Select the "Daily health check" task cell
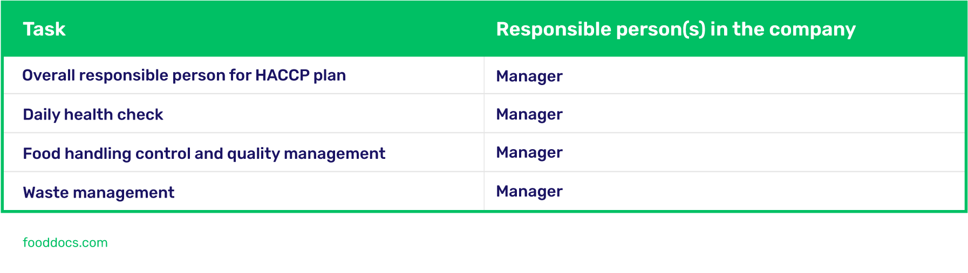This screenshot has width=968, height=273. 93,115
